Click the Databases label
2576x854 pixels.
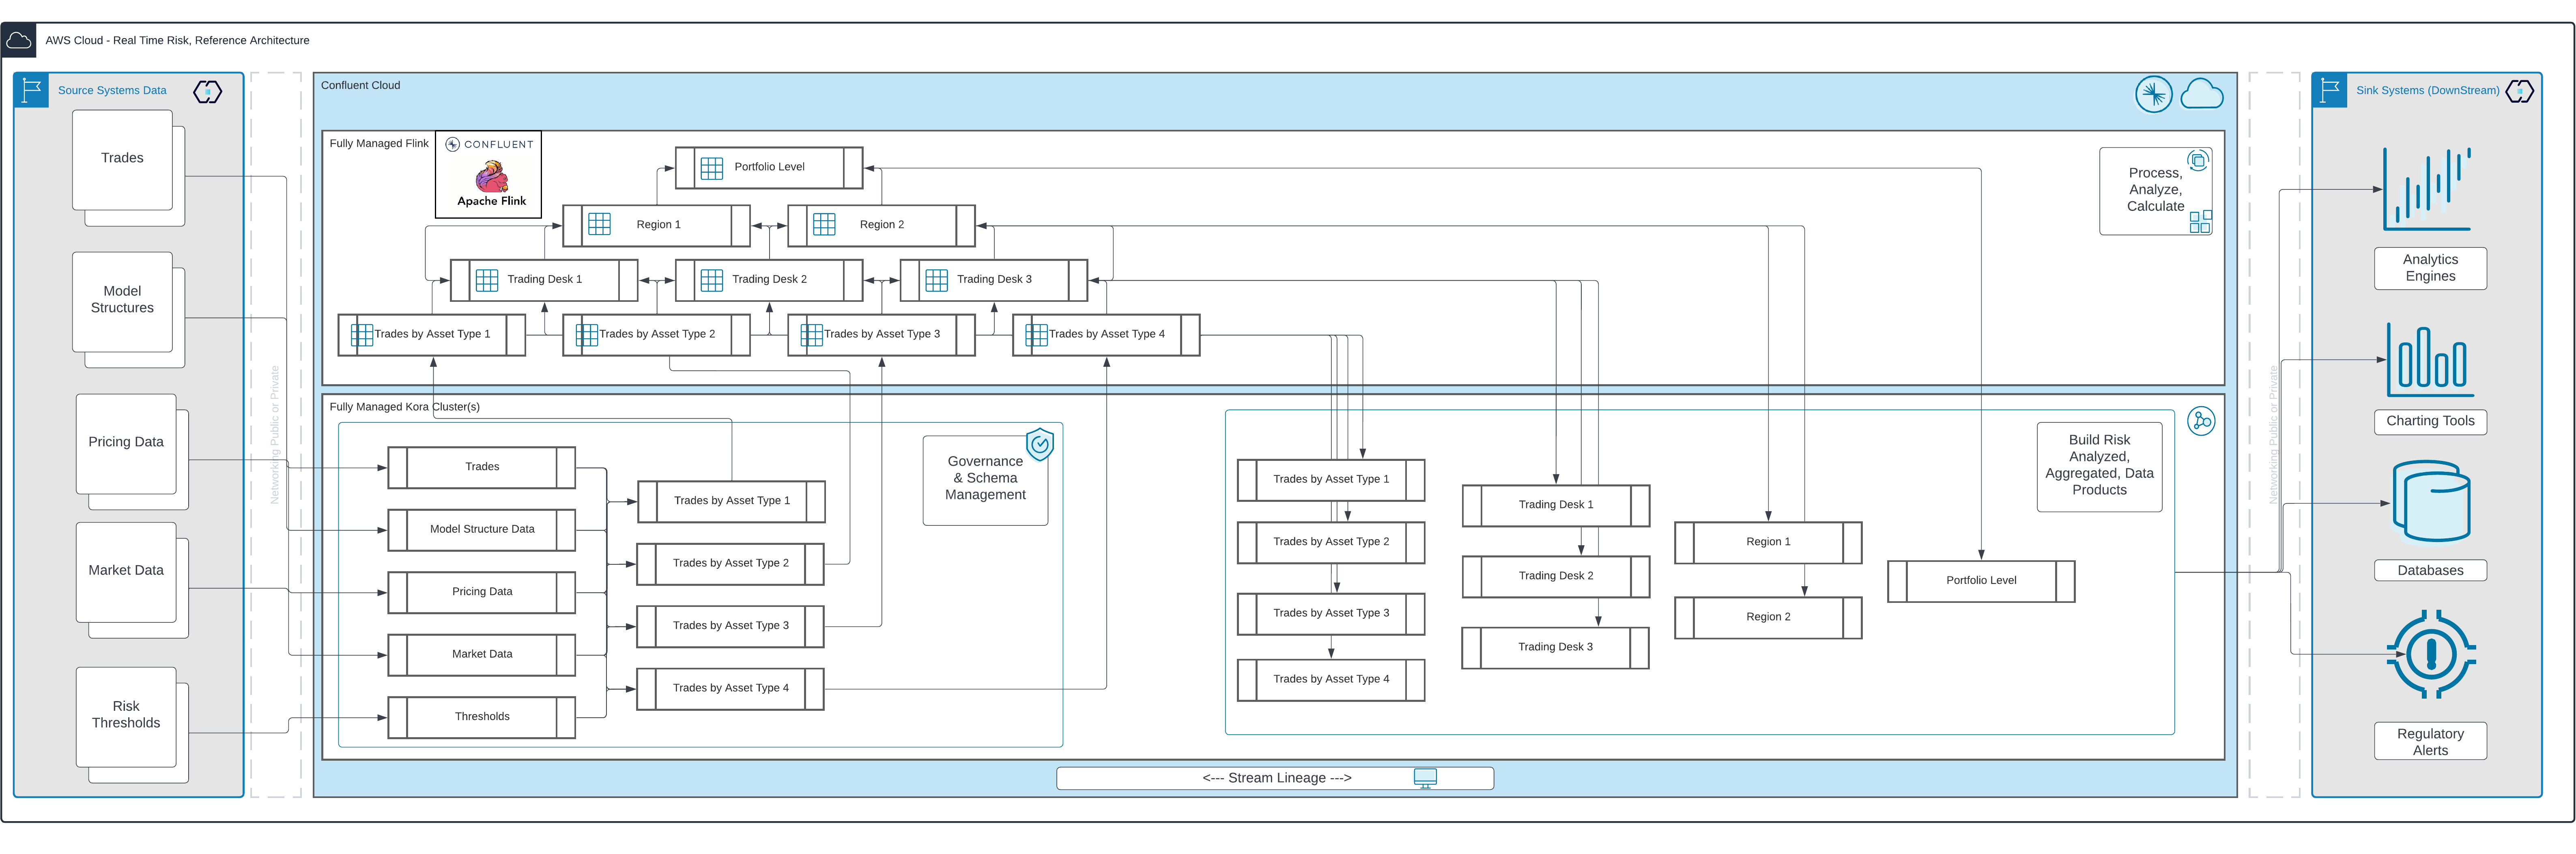2430,571
